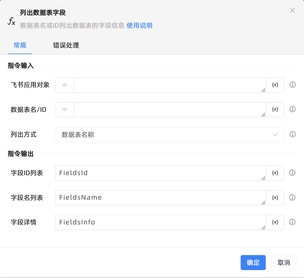Click the fx function icon in header
Image resolution: width=304 pixels, height=278 pixels.
point(11,21)
